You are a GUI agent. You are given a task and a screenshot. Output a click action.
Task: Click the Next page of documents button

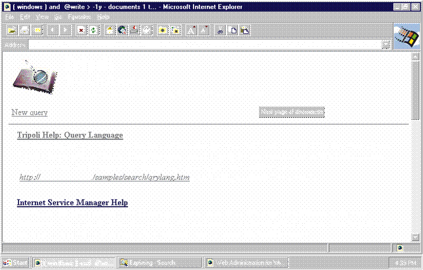coord(292,112)
